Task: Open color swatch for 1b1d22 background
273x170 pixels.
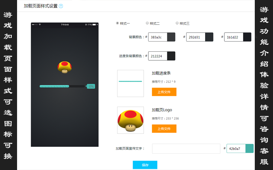Action: click(247, 37)
